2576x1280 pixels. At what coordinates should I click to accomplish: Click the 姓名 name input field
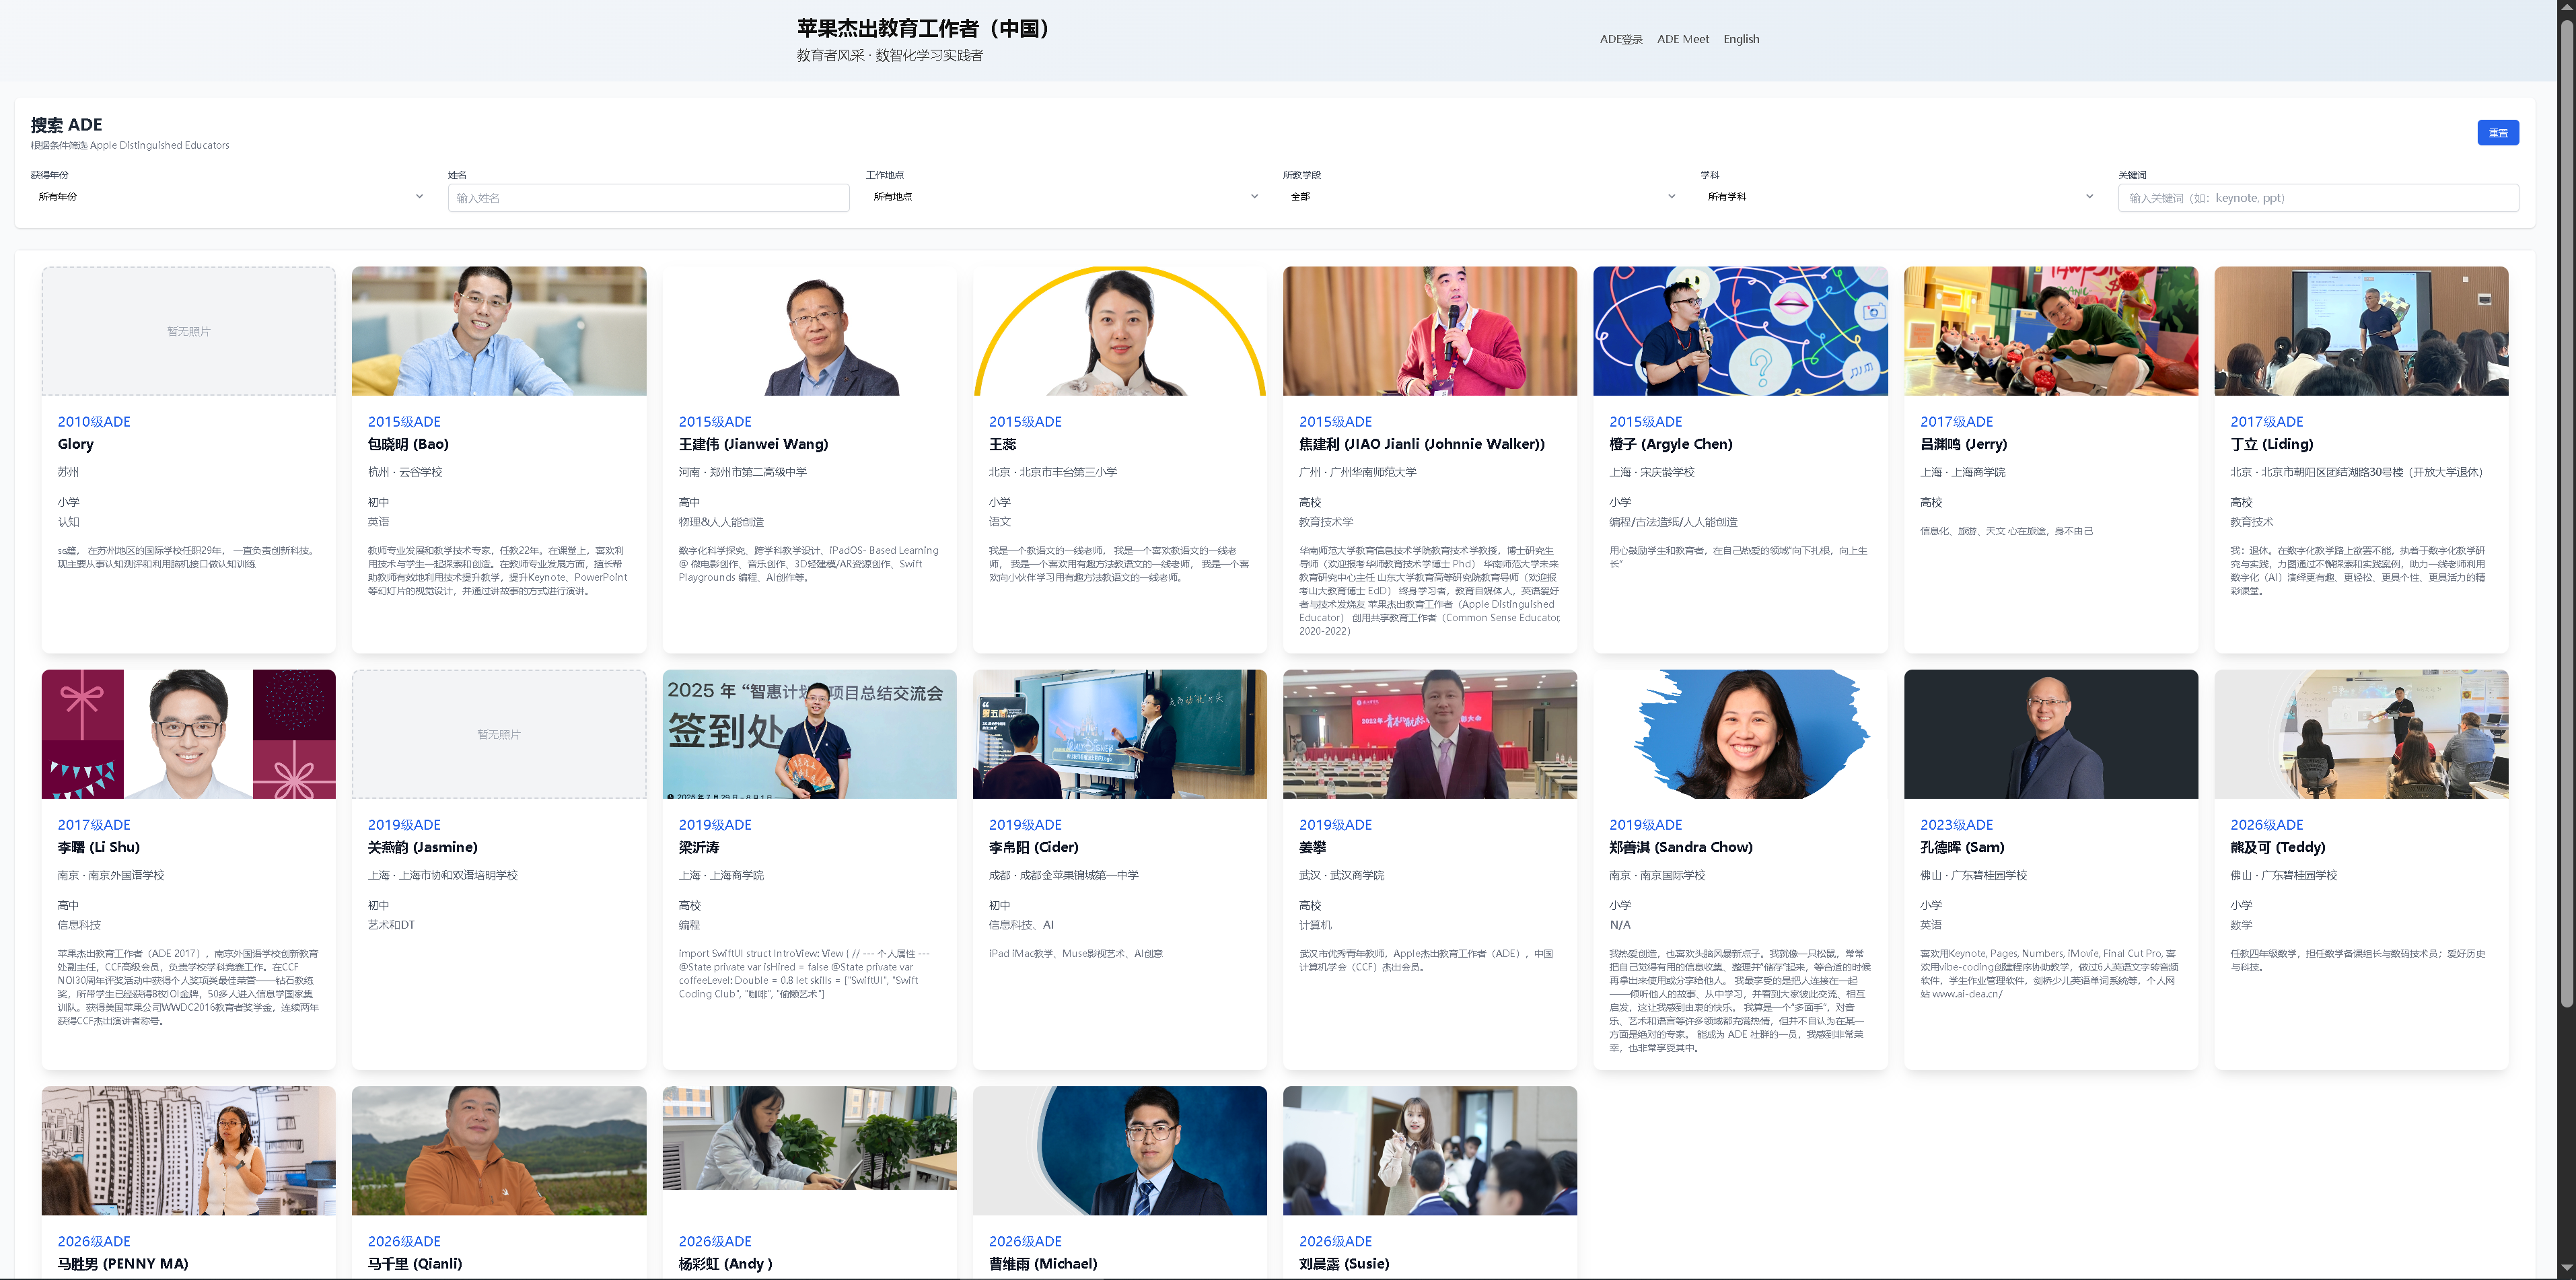[x=648, y=198]
